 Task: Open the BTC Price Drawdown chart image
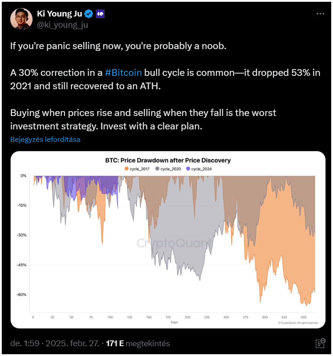(x=168, y=240)
